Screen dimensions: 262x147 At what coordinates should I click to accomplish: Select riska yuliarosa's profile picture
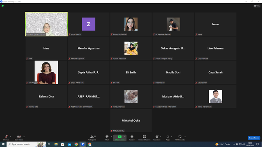[x=131, y=96]
